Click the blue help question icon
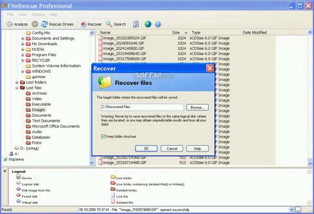This screenshot has height=214, width=314. (158, 24)
